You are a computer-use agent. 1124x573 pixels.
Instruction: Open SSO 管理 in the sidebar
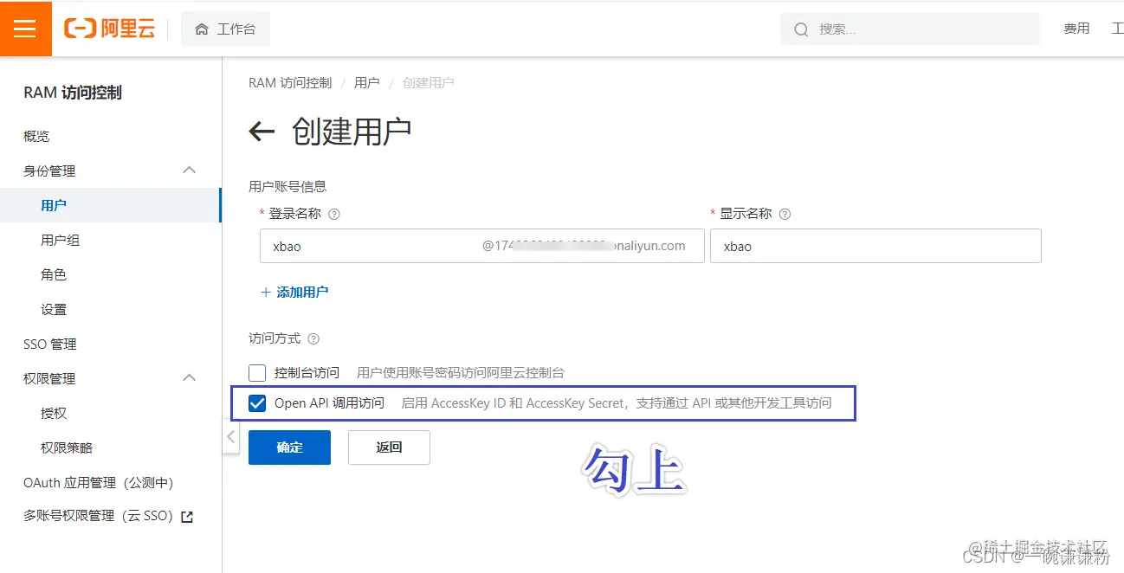[x=50, y=344]
